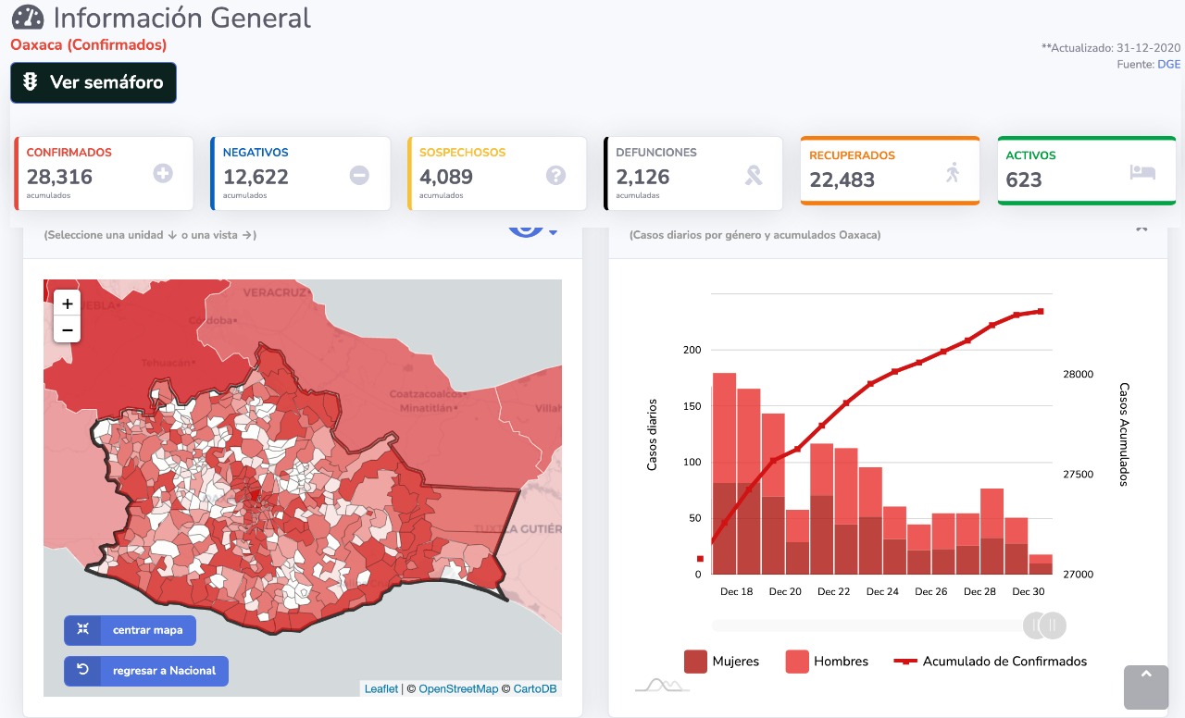Click the bed icon in Activos card
This screenshot has height=718, width=1185.
[x=1142, y=172]
